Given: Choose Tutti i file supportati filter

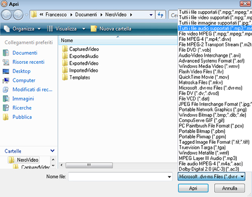Looking at the screenshot, I should 215,12.
